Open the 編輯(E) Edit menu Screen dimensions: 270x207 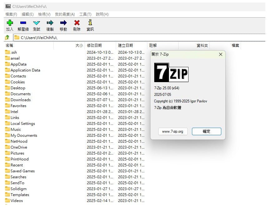(x=27, y=14)
